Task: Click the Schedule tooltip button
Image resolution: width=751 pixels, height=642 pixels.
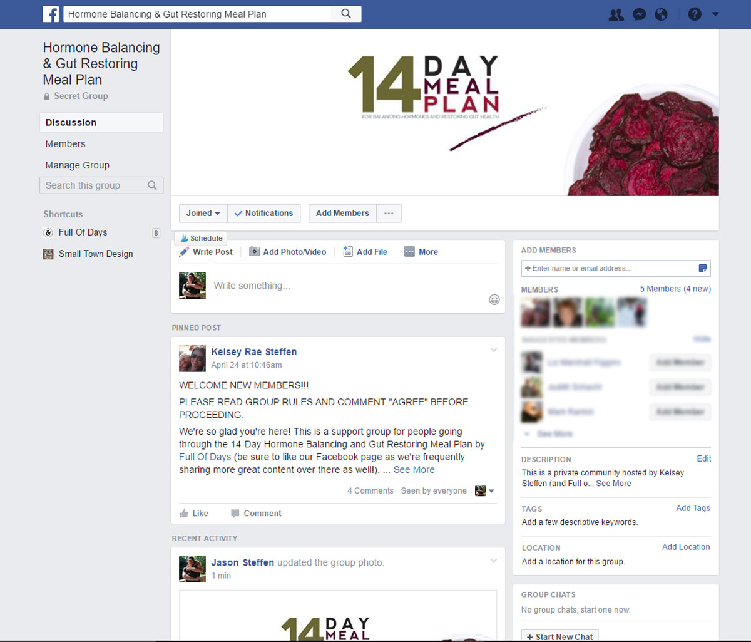Action: (x=200, y=238)
